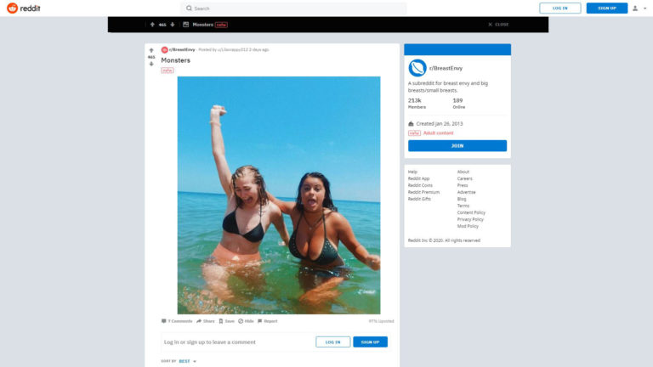Click the Search Reddit input field
Image resolution: width=653 pixels, height=367 pixels.
[x=294, y=8]
